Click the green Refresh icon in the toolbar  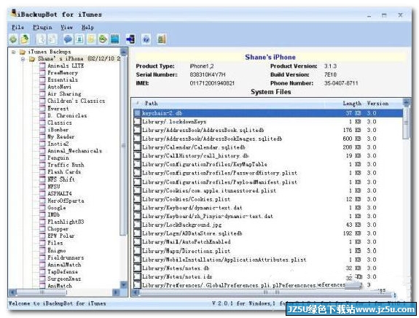[x=13, y=39]
